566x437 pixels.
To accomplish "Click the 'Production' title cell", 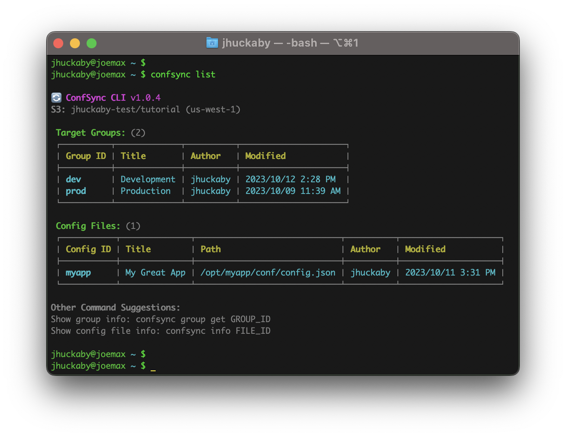I will tap(146, 191).
